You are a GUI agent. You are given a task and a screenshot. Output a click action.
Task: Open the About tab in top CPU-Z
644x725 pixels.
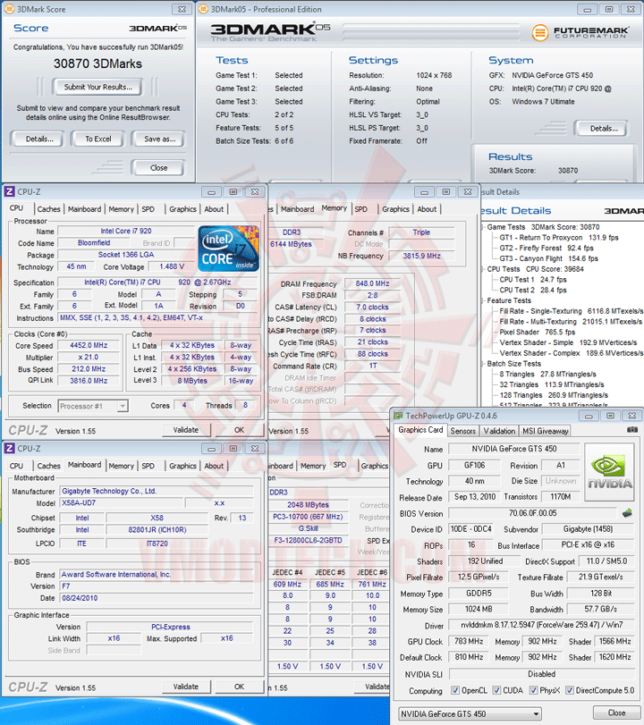(214, 209)
